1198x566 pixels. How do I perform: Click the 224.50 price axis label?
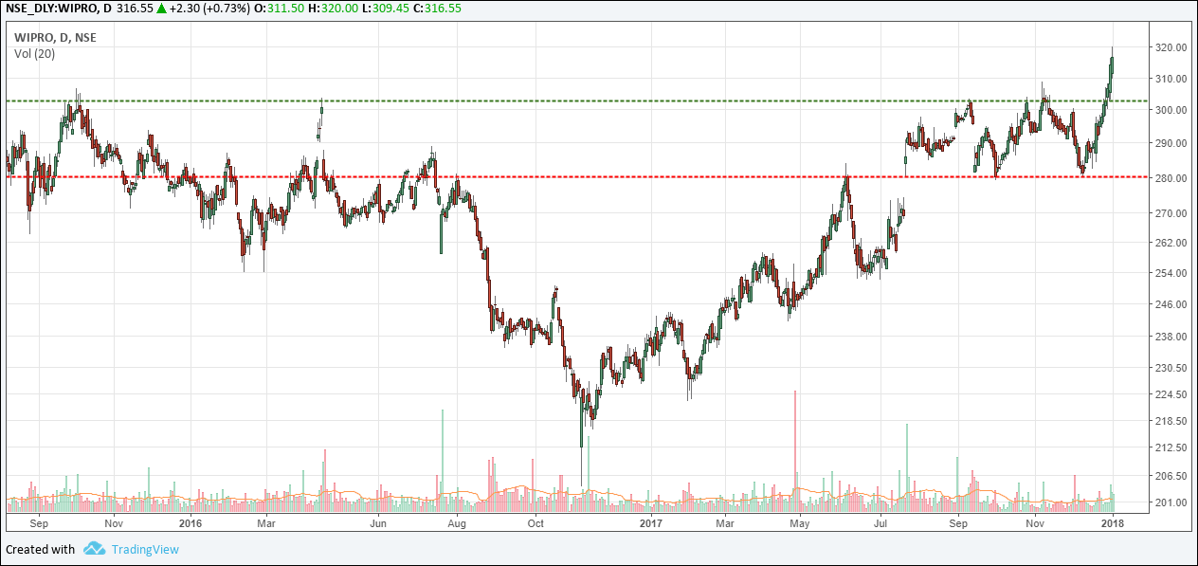point(1173,394)
